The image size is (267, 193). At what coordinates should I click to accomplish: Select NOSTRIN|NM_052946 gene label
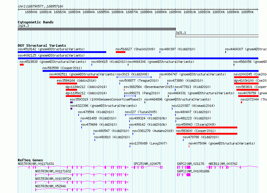pos(50,186)
